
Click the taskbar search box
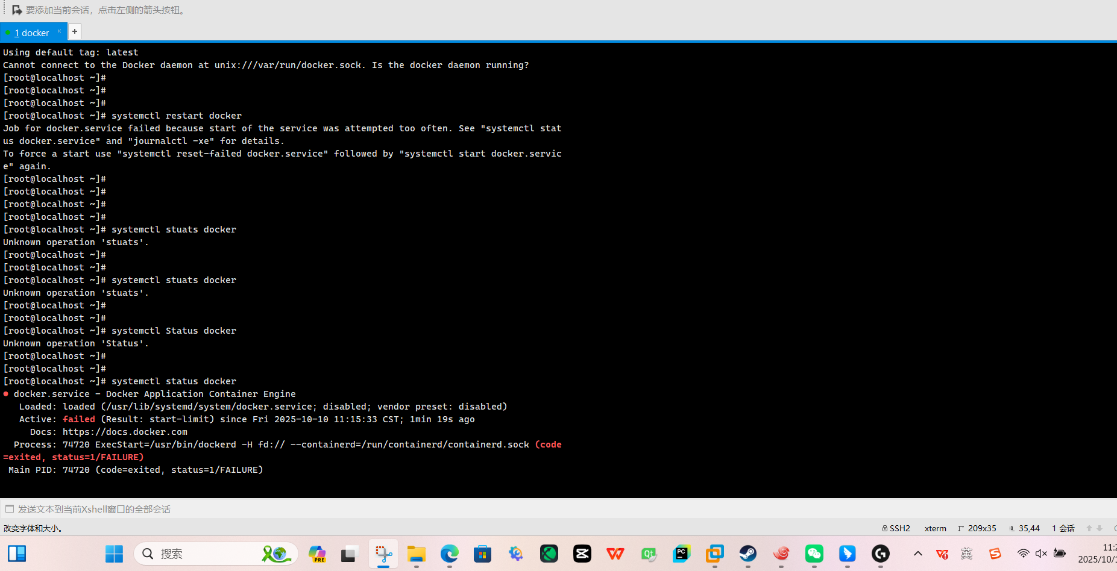tap(216, 554)
